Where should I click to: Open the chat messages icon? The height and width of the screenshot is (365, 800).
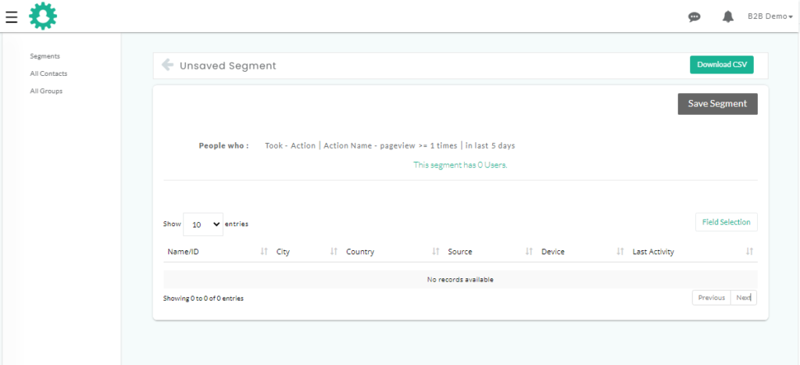click(x=694, y=17)
